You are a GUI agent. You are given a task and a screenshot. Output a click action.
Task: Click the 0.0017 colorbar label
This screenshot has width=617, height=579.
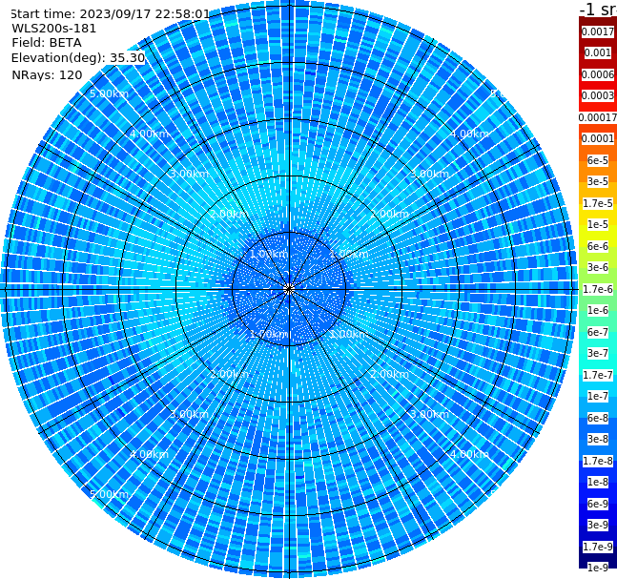coord(598,31)
